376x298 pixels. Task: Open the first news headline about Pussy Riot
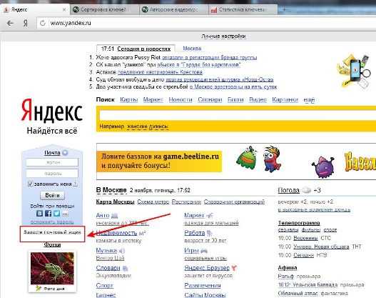click(209, 58)
